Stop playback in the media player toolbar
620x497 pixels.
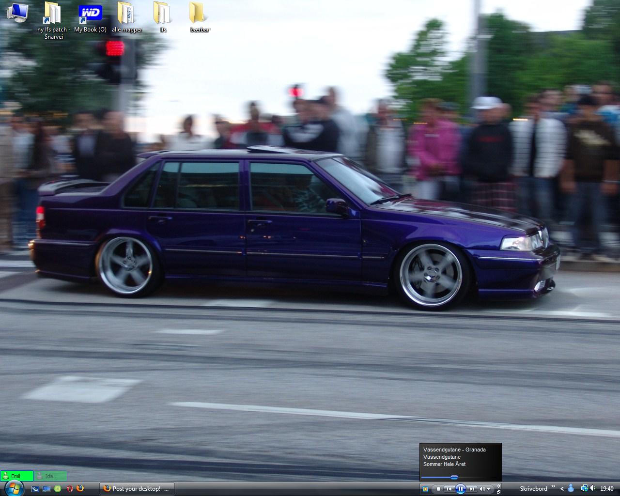click(438, 489)
